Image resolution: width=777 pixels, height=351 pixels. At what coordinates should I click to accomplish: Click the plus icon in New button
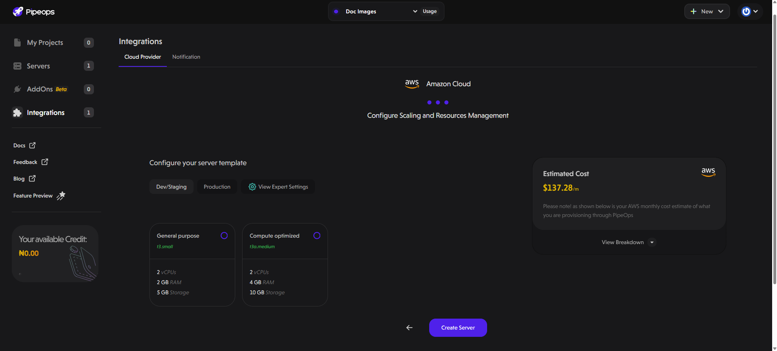(x=694, y=11)
